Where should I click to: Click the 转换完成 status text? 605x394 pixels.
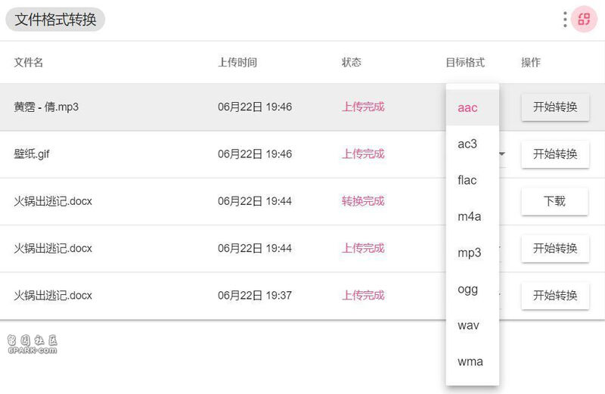(363, 201)
